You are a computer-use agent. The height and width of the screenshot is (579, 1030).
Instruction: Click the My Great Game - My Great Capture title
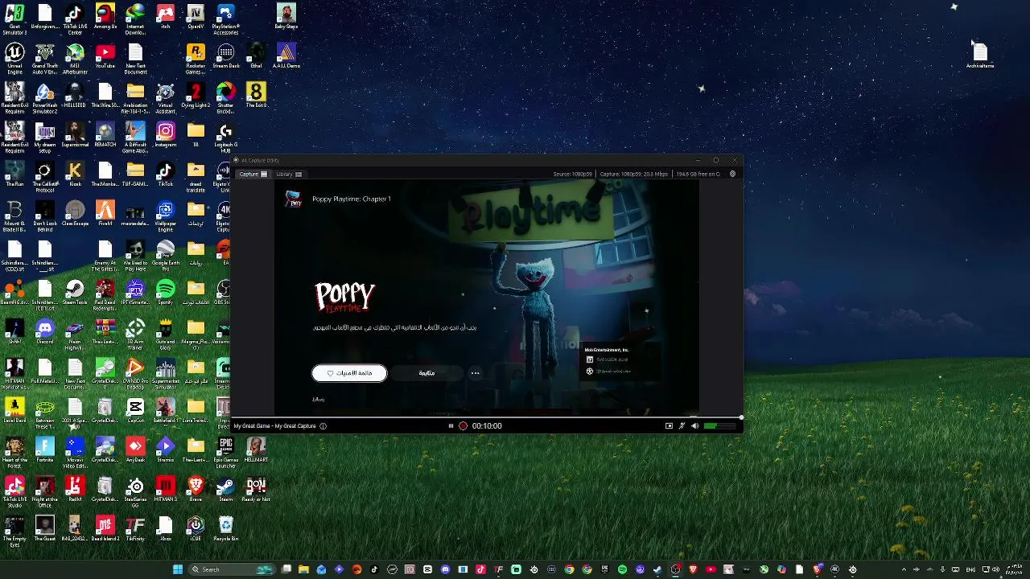(x=274, y=425)
